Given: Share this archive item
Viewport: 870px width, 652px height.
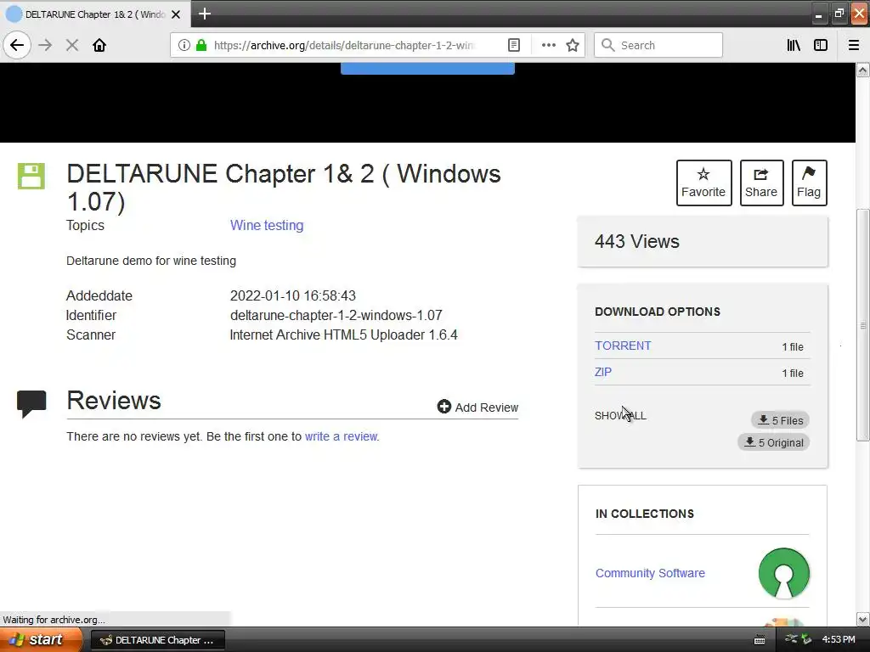Looking at the screenshot, I should [761, 183].
